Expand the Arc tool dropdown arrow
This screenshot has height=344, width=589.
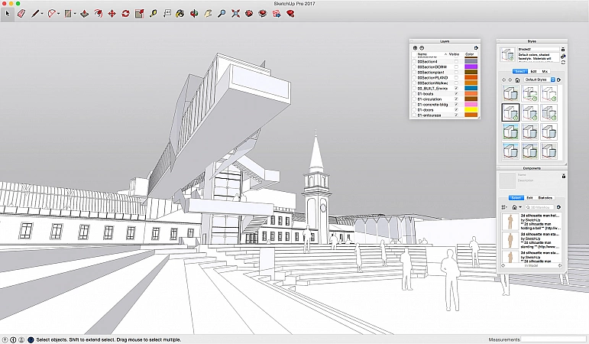click(59, 13)
